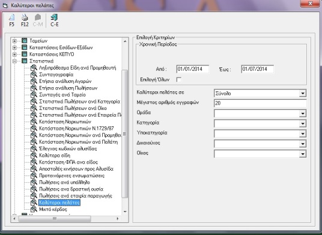This screenshot has height=235, width=322.
Task: Expand the Καταστάσεις ΚΕΠΥΟ node
Action: coord(14,55)
